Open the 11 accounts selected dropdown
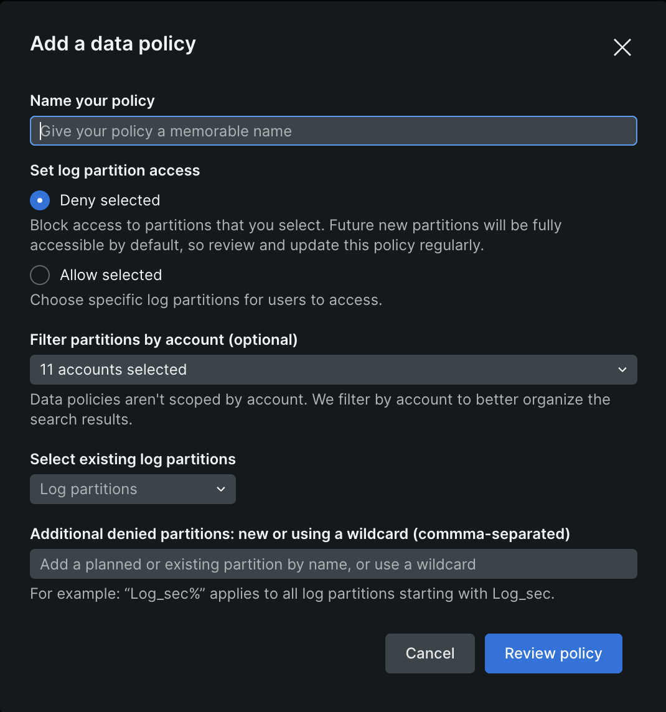The image size is (666, 712). tap(333, 370)
